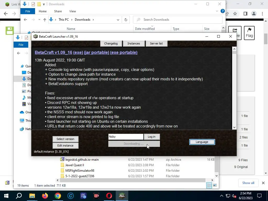Open the Chrome profile avatar
The width and height of the screenshot is (268, 201).
coord(254,14)
